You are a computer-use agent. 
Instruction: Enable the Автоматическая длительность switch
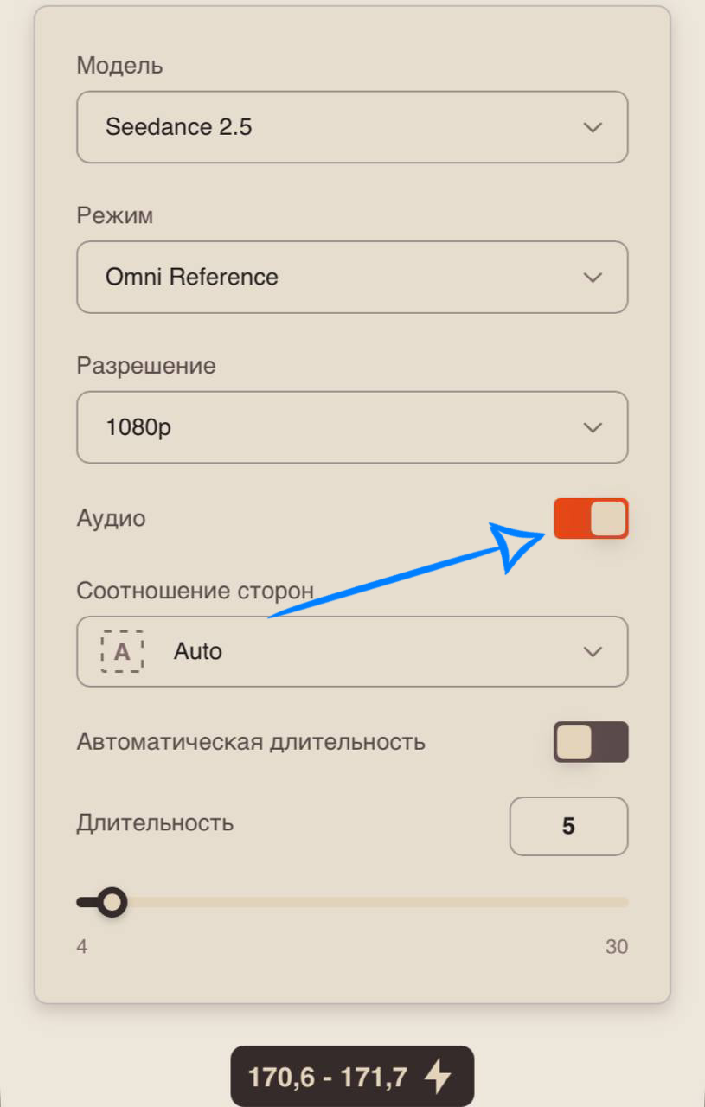click(x=591, y=742)
